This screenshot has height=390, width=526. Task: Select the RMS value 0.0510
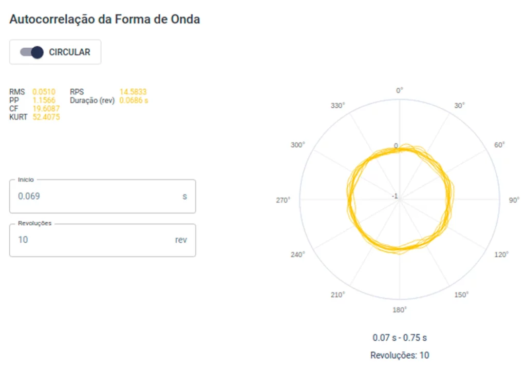point(44,92)
